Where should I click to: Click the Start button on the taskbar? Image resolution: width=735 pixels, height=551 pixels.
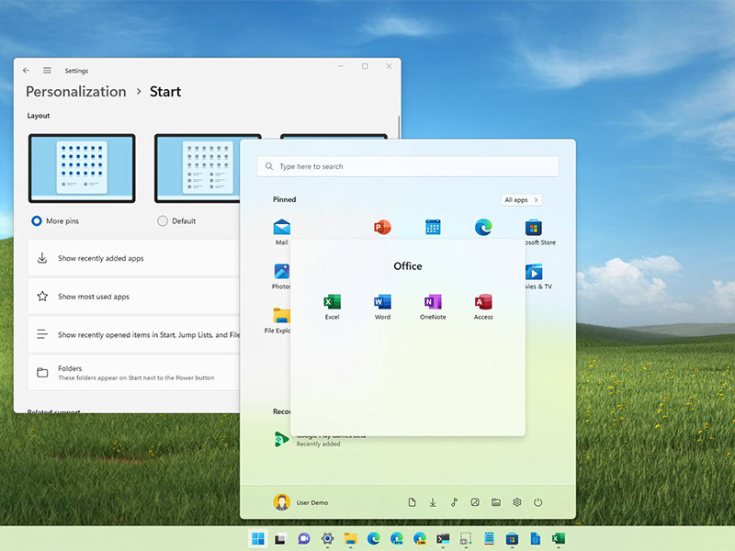pos(258,539)
